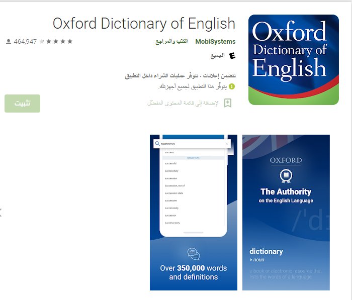Open the MobiSystems developer link
The height and width of the screenshot is (300, 352).
click(215, 42)
